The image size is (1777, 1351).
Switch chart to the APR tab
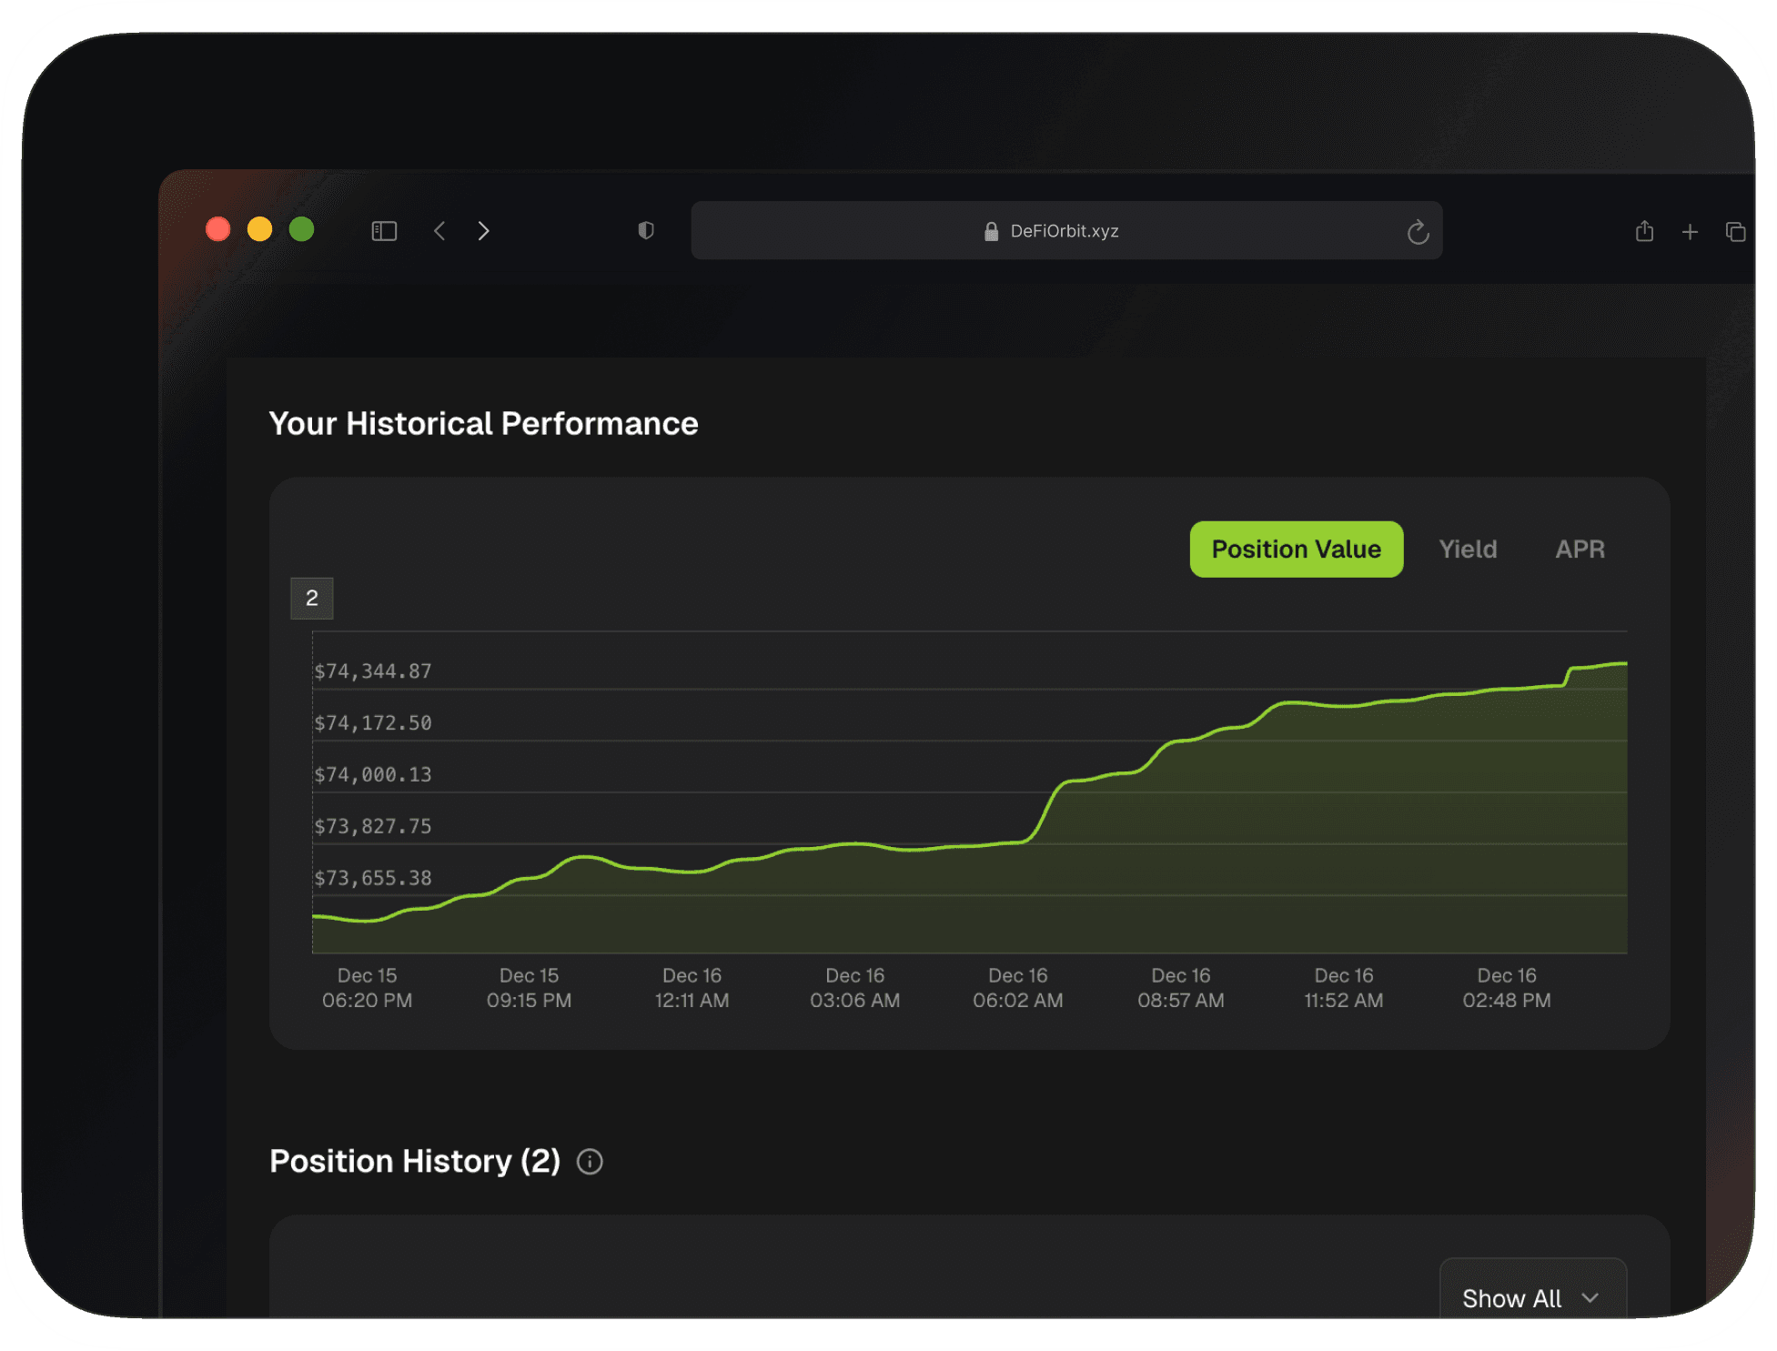(x=1580, y=549)
